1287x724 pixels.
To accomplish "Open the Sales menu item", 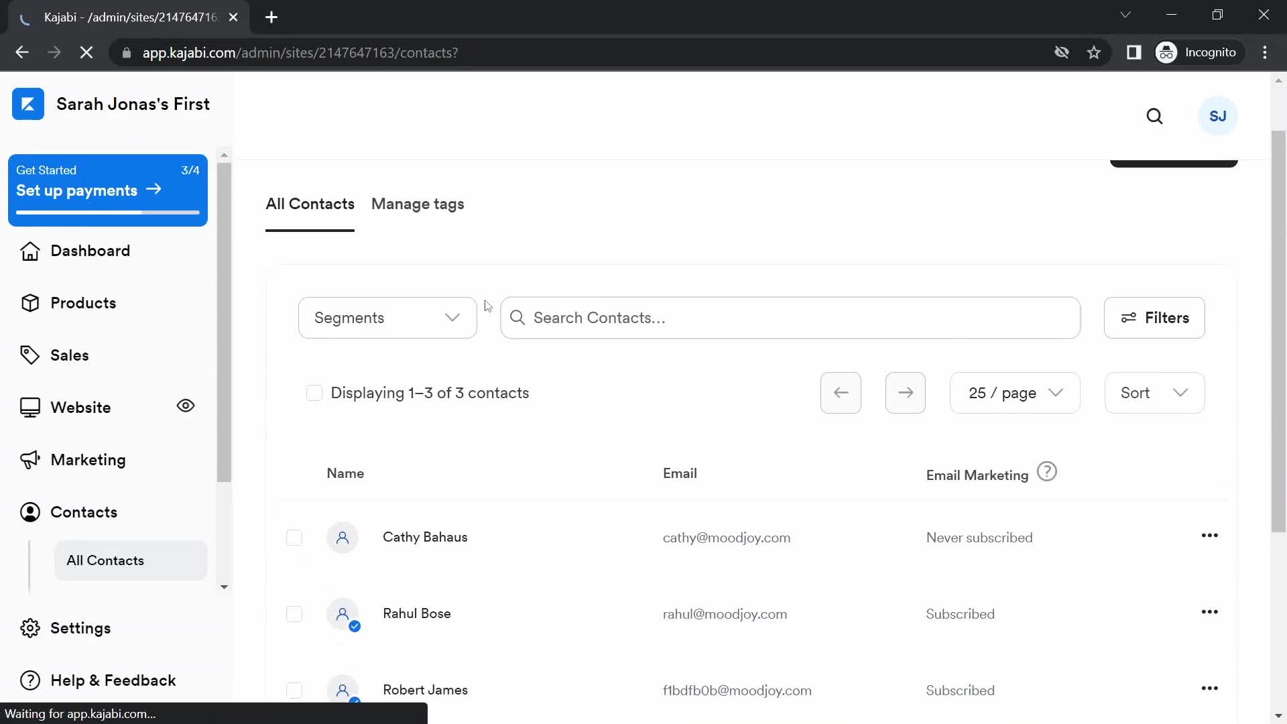I will tap(69, 355).
